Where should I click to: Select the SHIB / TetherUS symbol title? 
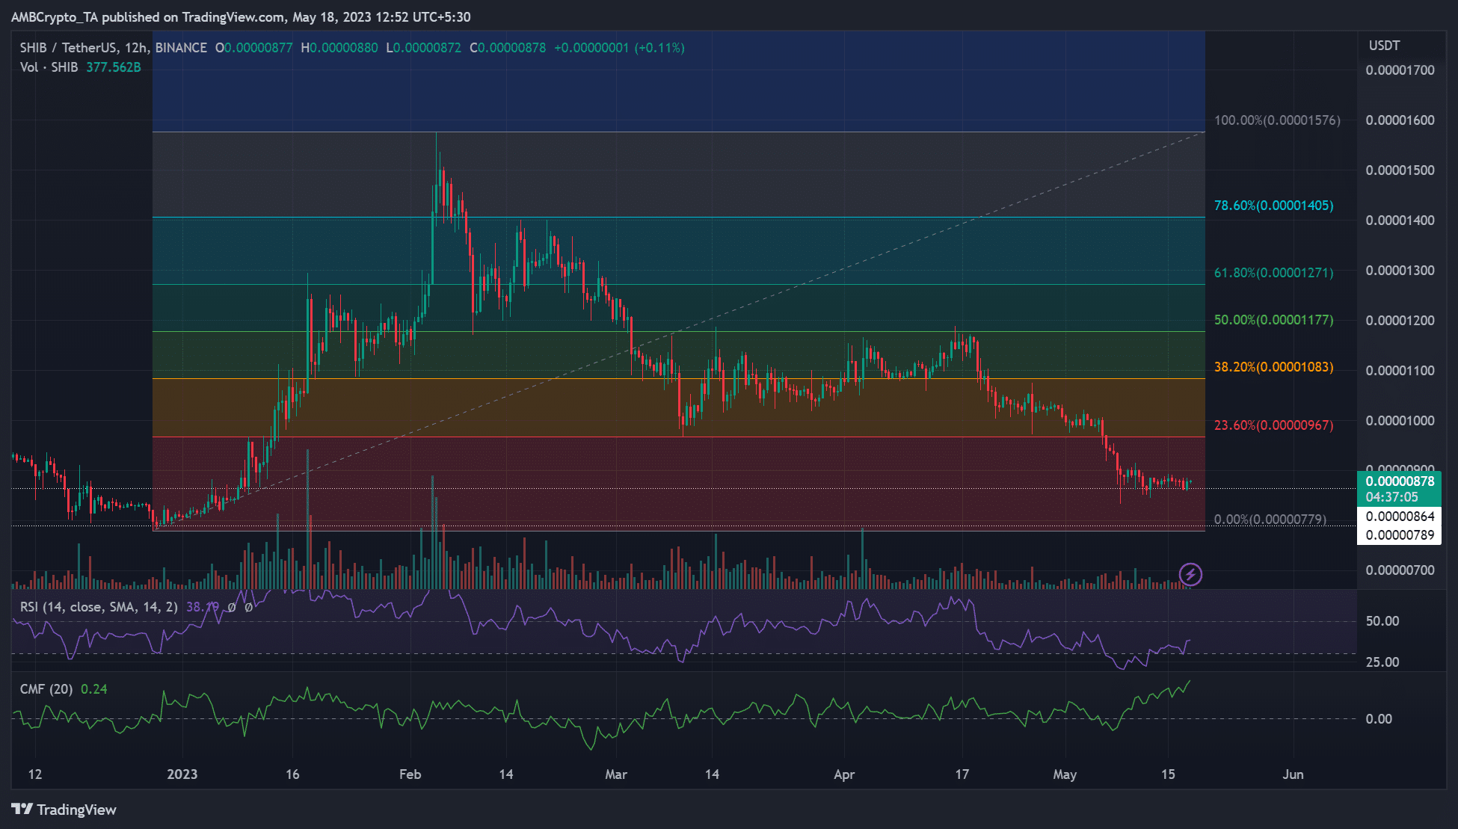click(113, 48)
